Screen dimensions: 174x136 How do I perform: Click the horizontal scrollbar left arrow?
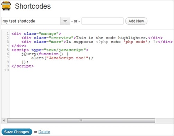click(x=4, y=120)
